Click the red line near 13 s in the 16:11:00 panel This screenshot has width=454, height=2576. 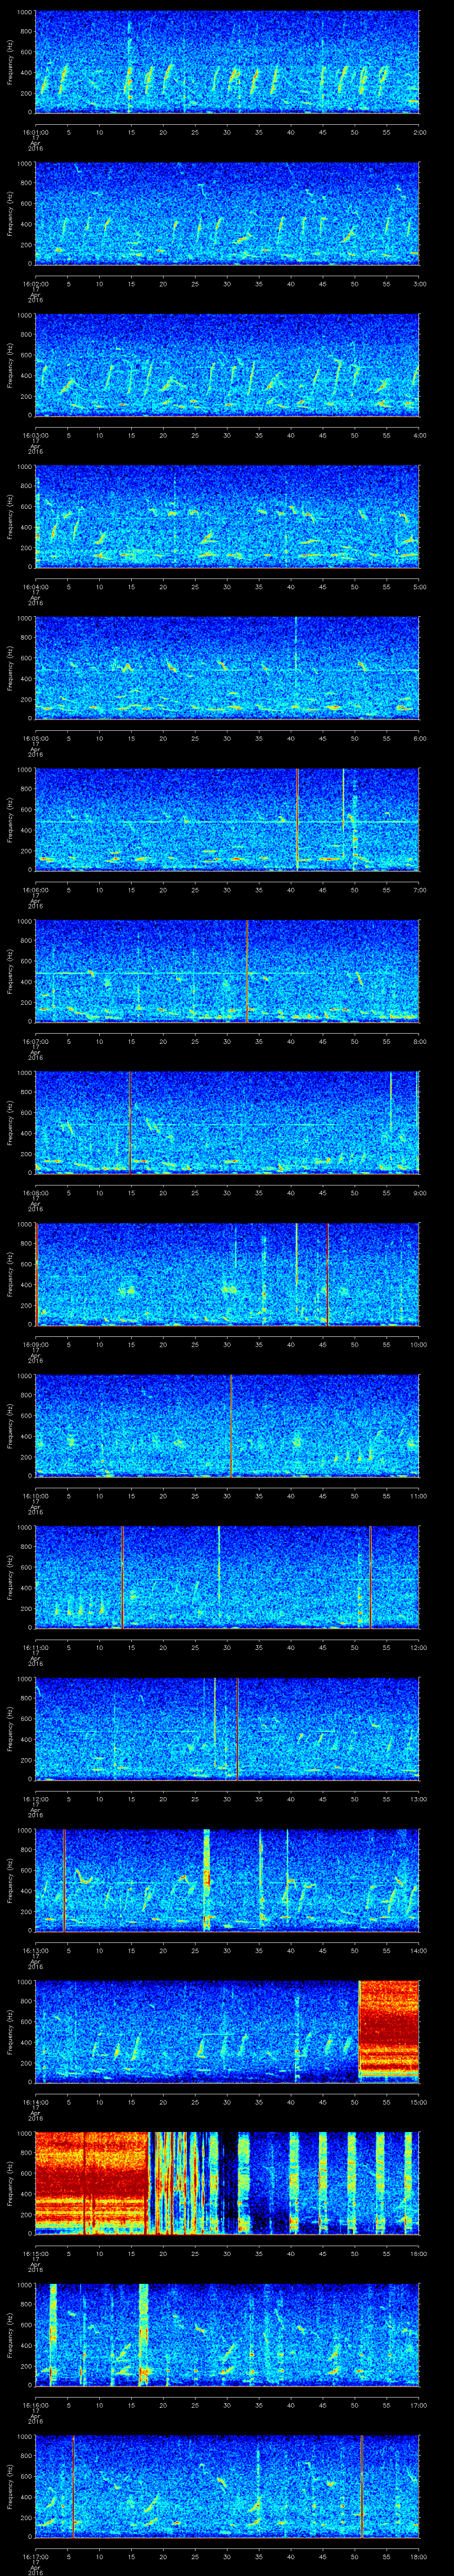pos(122,1578)
